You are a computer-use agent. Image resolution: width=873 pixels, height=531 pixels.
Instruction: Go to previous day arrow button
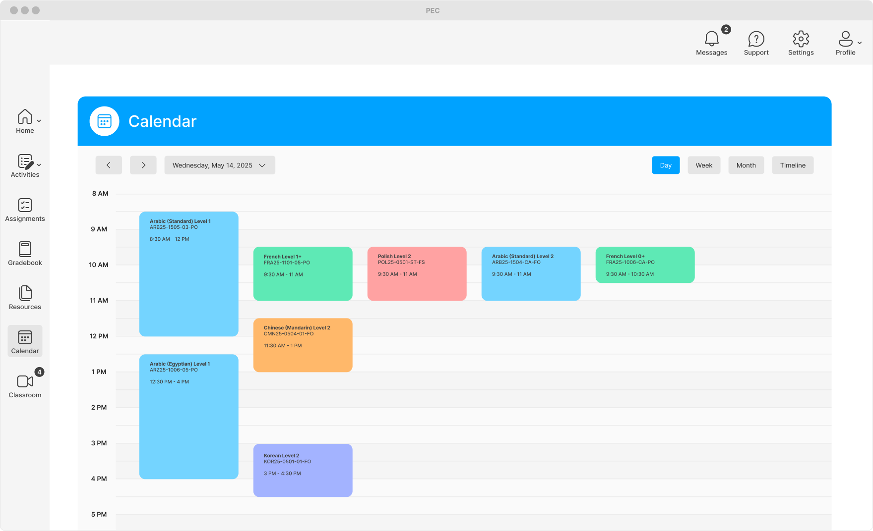[109, 165]
